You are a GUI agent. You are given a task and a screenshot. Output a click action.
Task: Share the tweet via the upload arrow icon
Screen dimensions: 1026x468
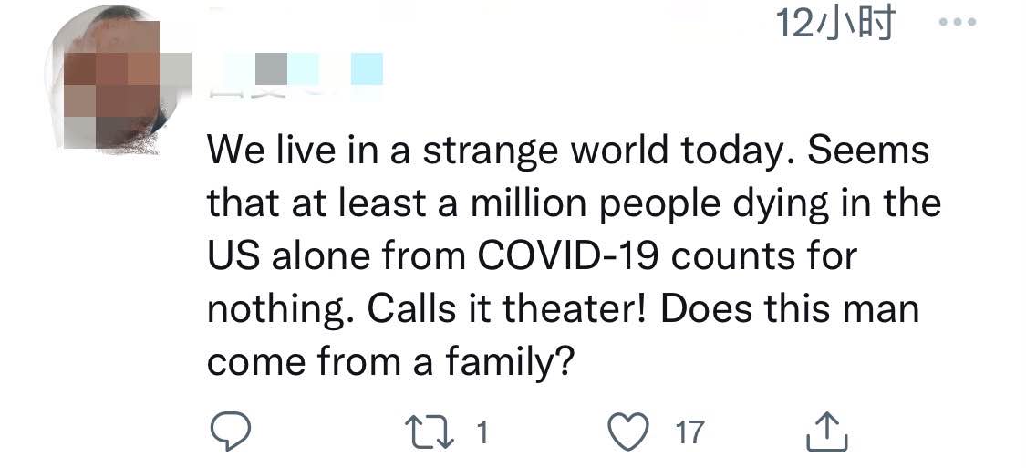(x=827, y=432)
